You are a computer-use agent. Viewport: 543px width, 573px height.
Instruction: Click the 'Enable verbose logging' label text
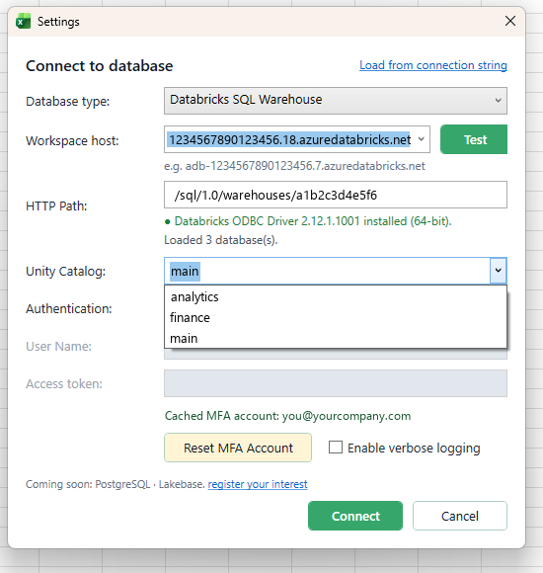click(x=414, y=448)
